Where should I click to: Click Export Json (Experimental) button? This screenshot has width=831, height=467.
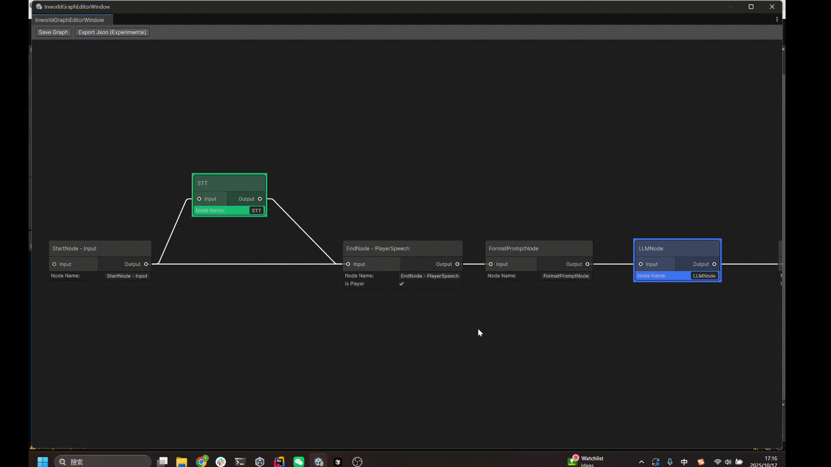112,32
